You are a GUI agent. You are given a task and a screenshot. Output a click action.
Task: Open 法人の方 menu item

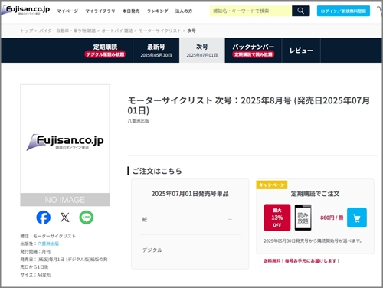184,11
